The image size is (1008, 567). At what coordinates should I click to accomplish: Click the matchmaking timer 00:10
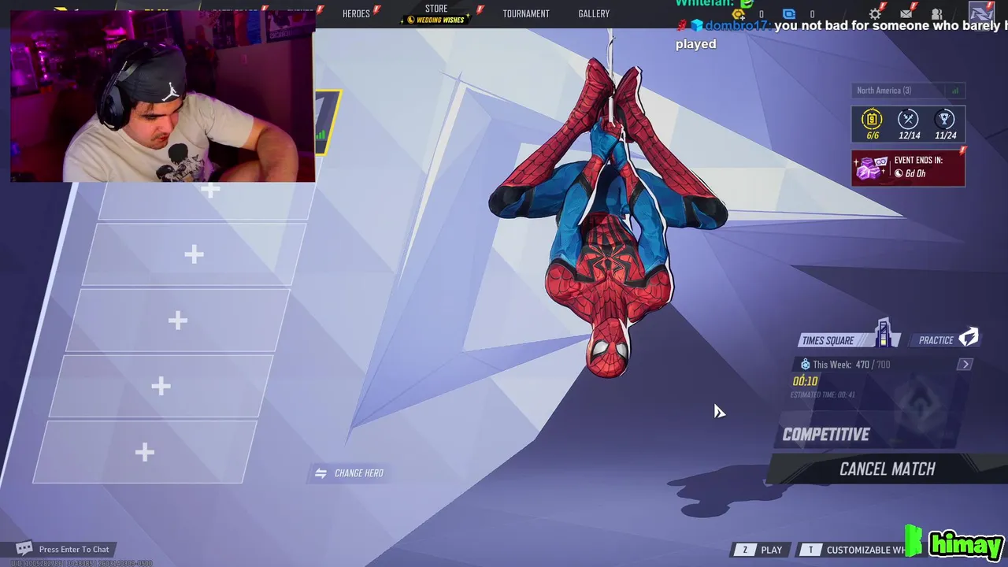[x=806, y=381]
